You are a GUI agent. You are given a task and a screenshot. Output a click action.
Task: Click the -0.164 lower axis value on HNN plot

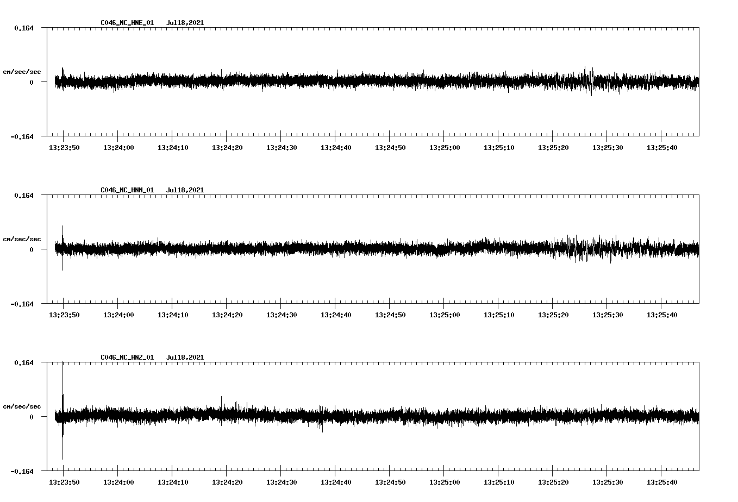[x=22, y=304]
